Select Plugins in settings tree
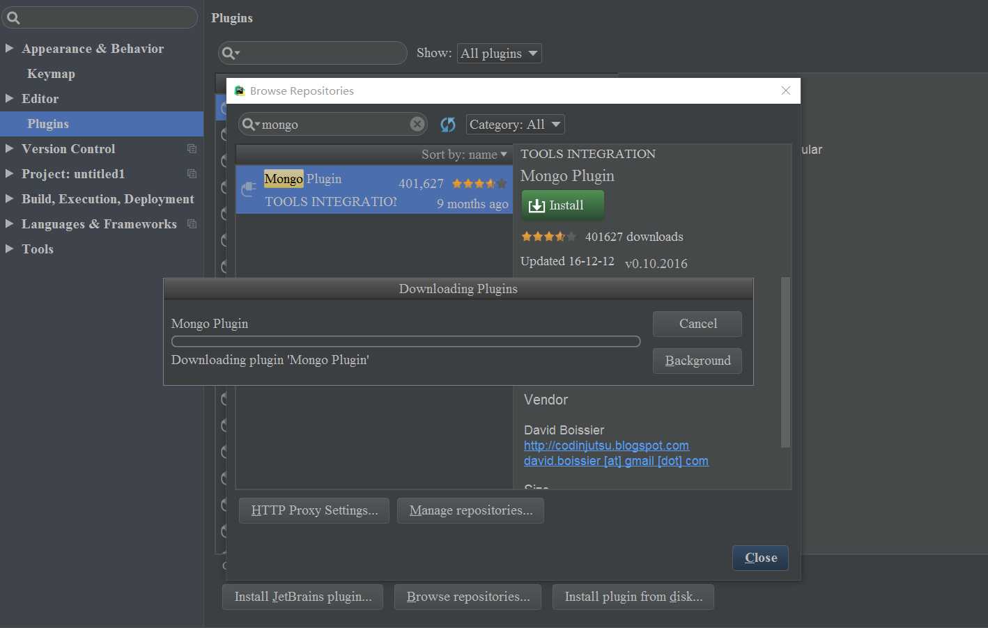The height and width of the screenshot is (628, 988). click(x=102, y=124)
